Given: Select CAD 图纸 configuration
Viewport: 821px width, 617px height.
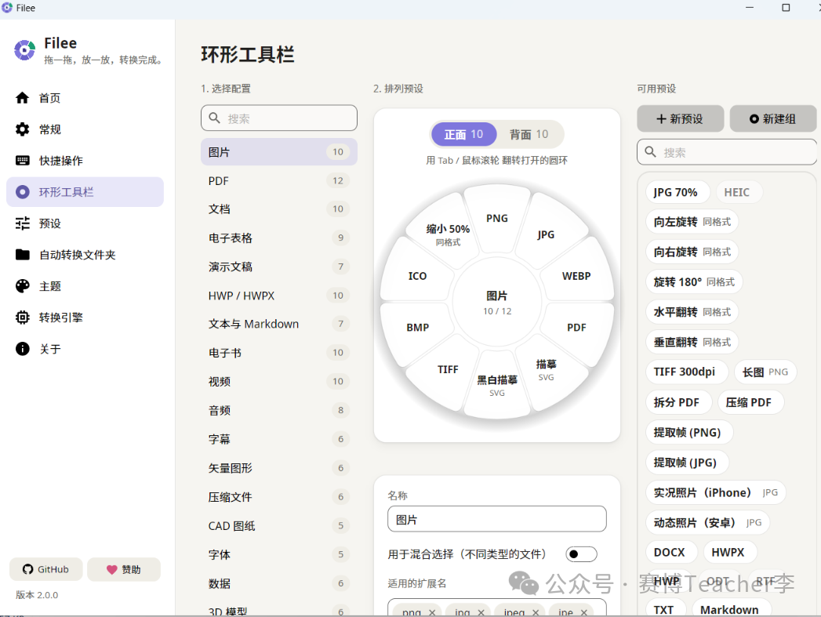Looking at the screenshot, I should pyautogui.click(x=279, y=525).
